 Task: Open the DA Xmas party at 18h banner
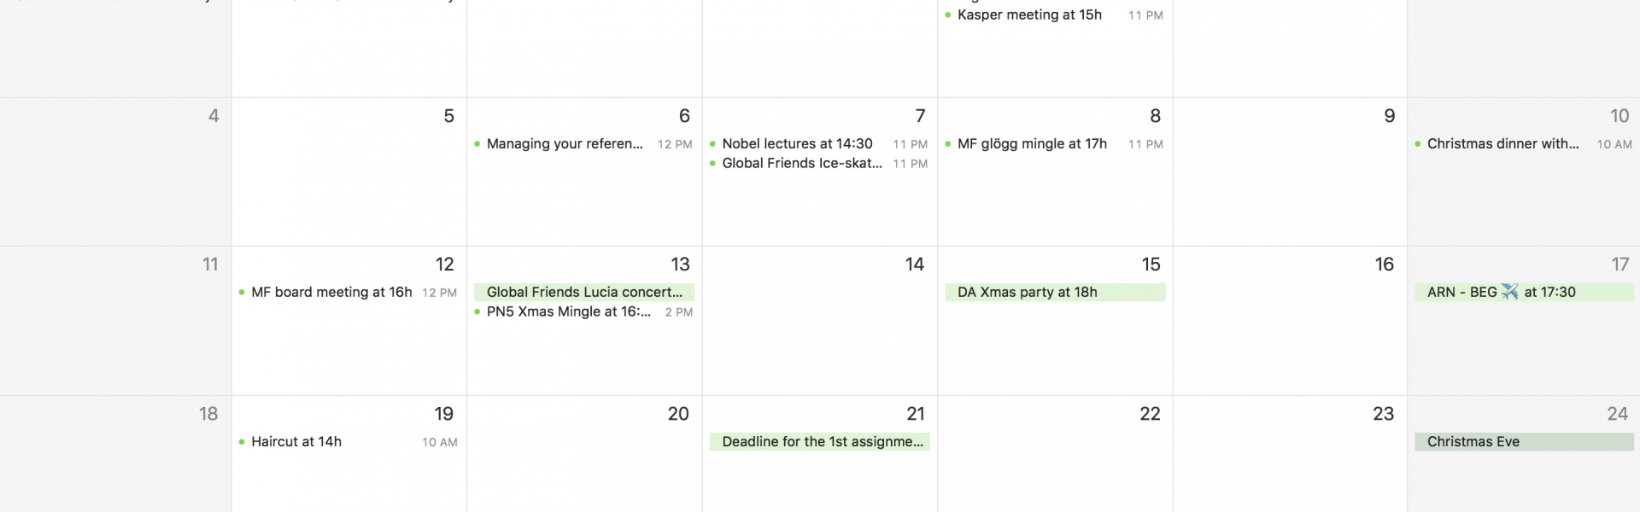coord(1055,293)
